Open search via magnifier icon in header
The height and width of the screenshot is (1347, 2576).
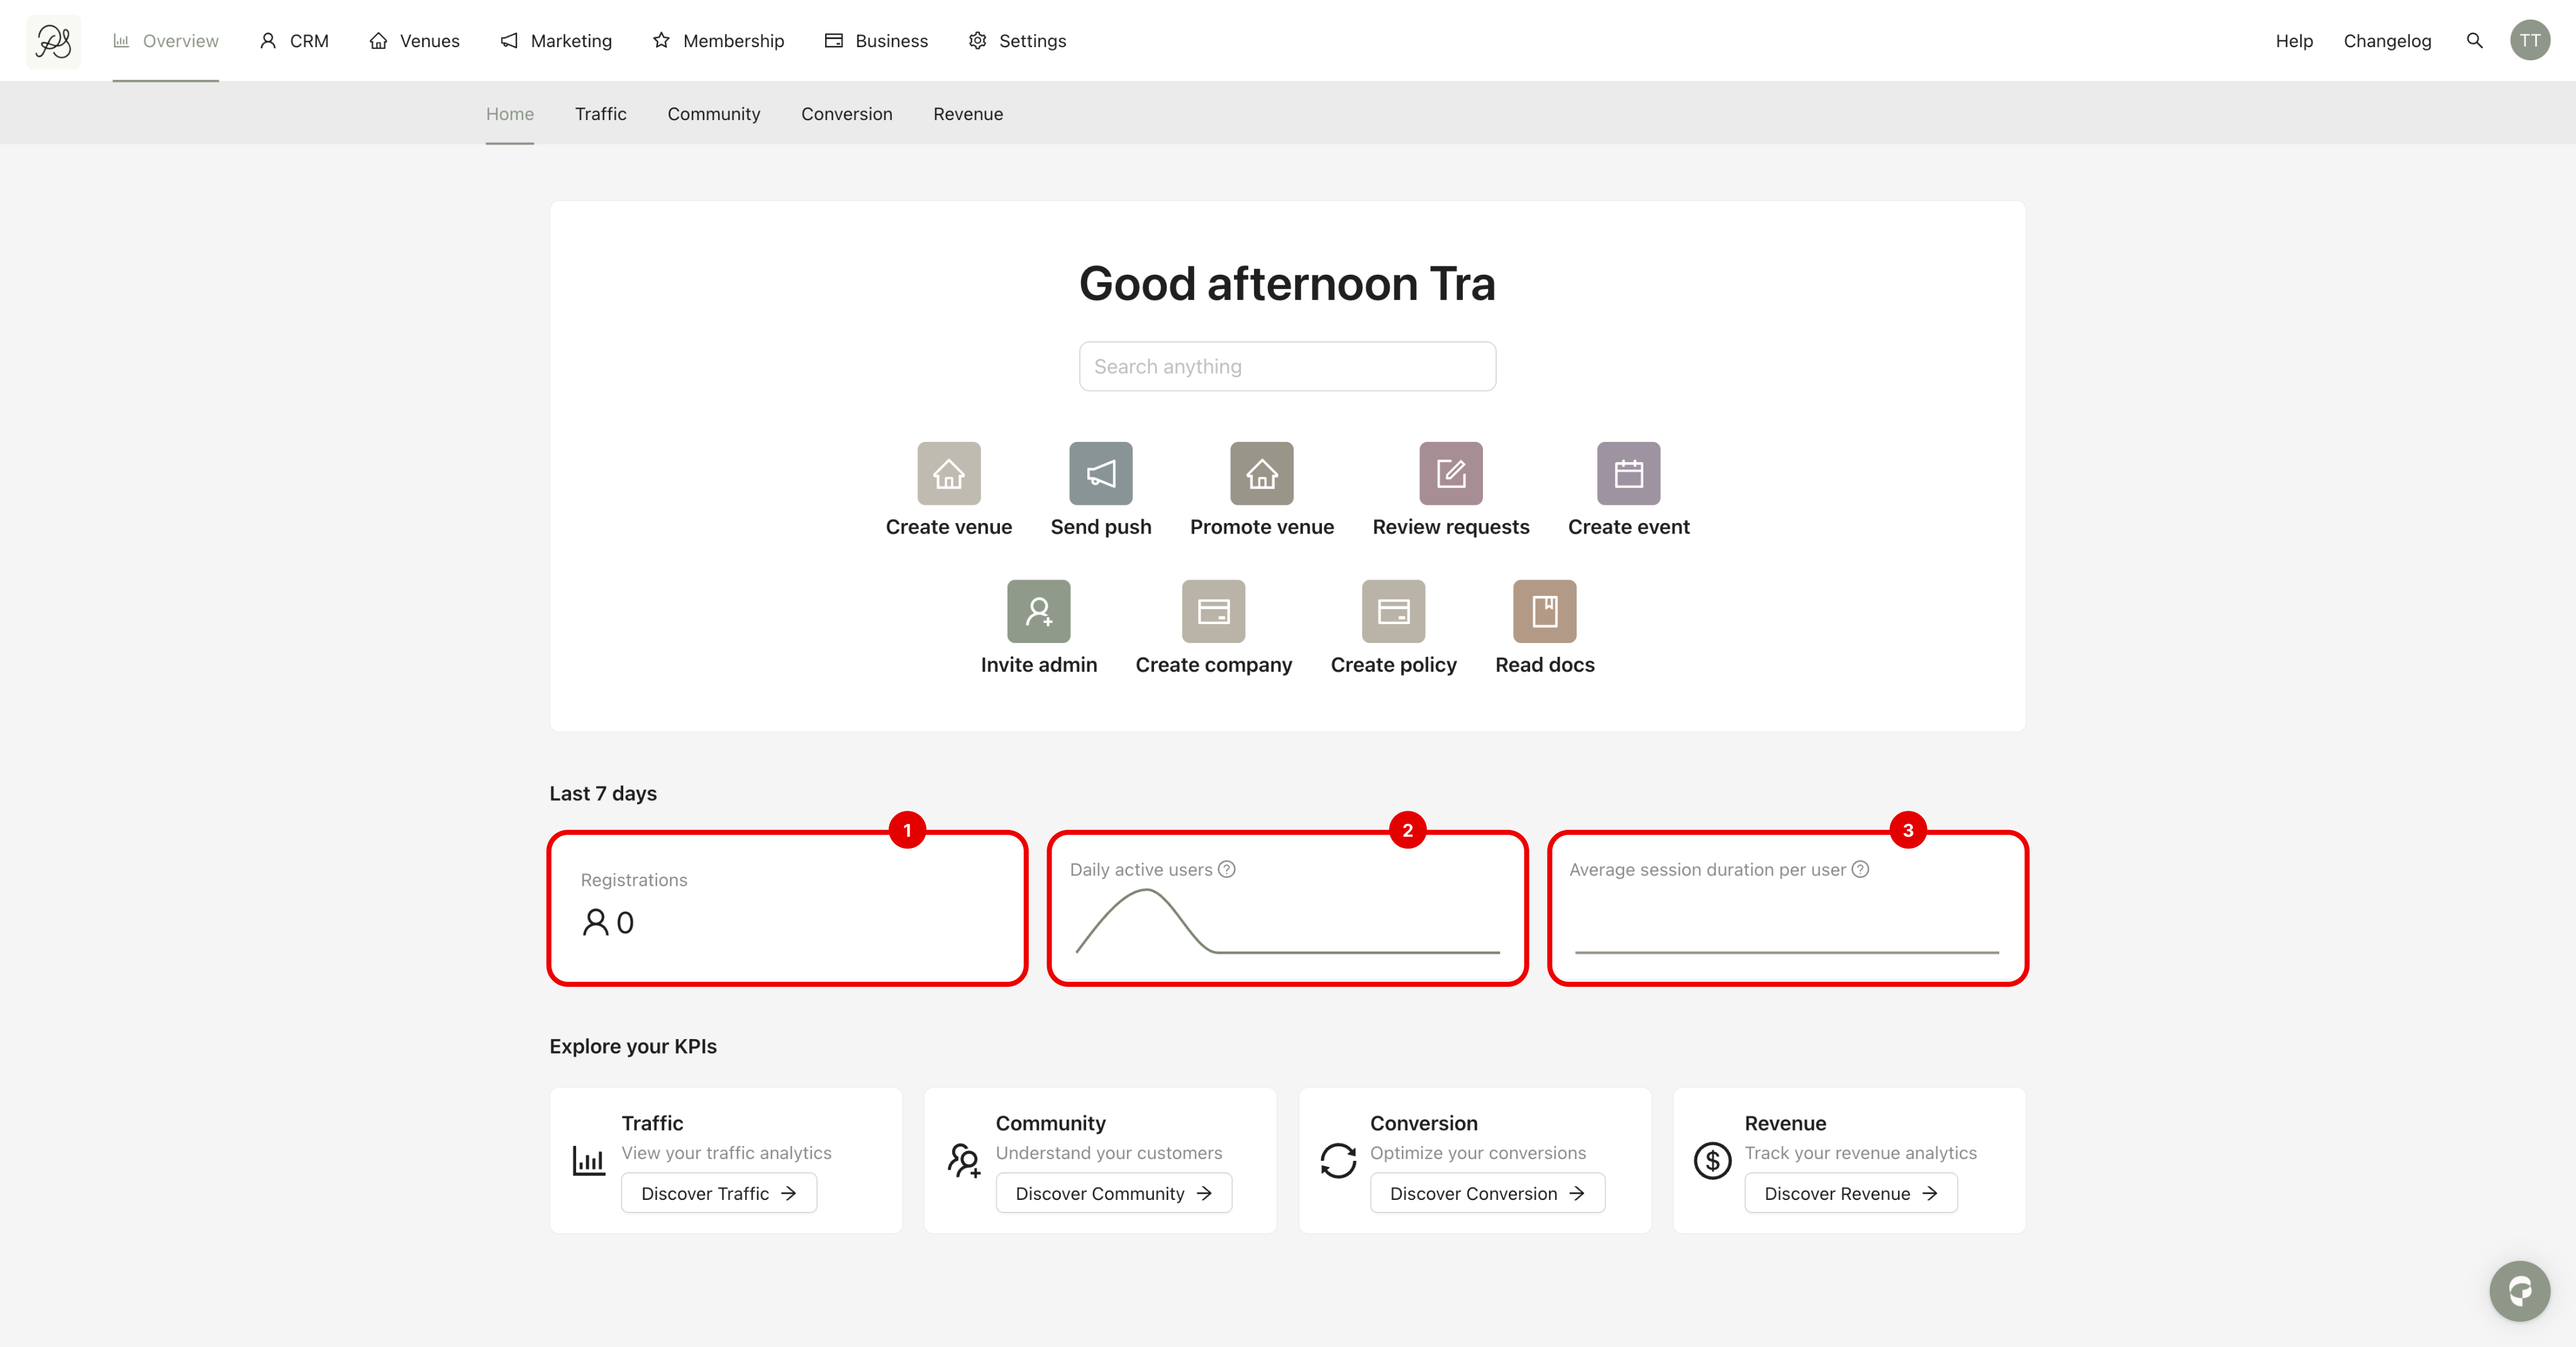2474,41
